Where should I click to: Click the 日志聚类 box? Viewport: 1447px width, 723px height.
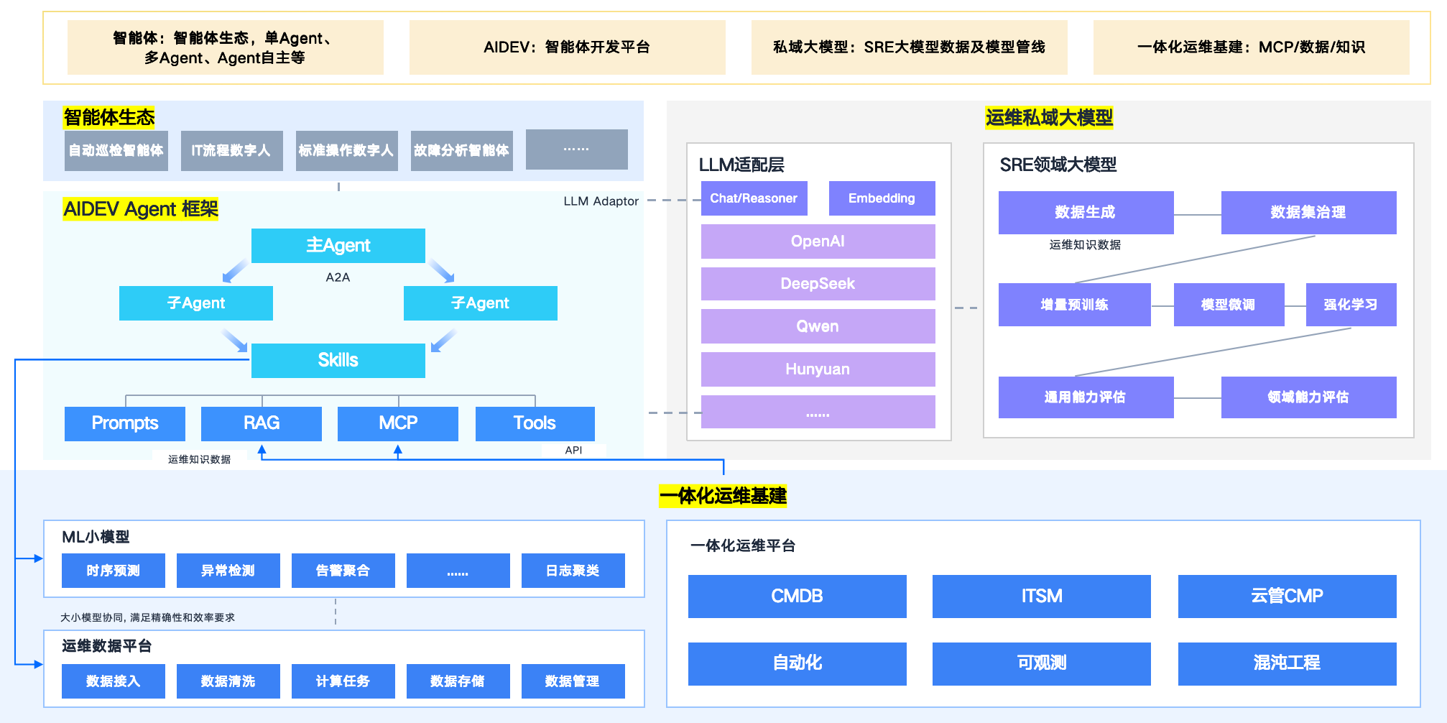click(x=573, y=571)
